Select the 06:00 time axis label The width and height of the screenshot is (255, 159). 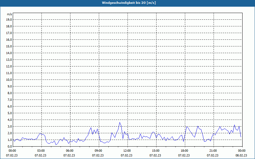[x=70, y=151]
